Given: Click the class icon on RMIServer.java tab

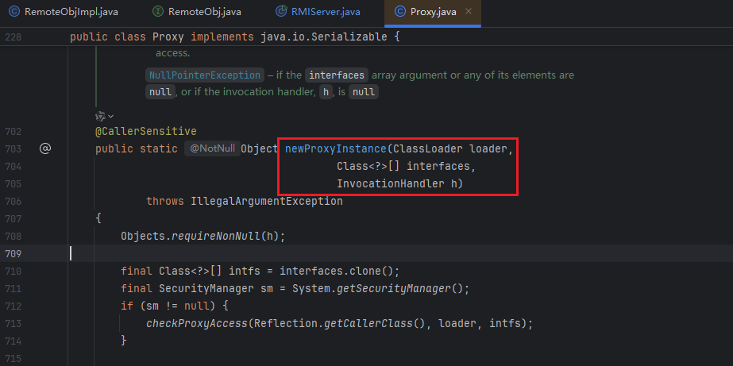Looking at the screenshot, I should [281, 12].
